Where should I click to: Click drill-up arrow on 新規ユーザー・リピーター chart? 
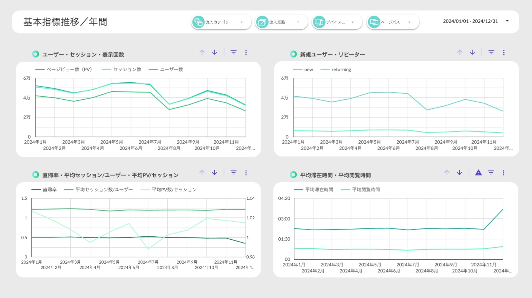click(460, 53)
